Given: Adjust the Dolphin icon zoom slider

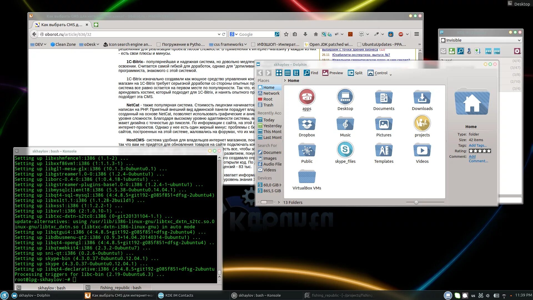Looking at the screenshot, I should coord(416,202).
